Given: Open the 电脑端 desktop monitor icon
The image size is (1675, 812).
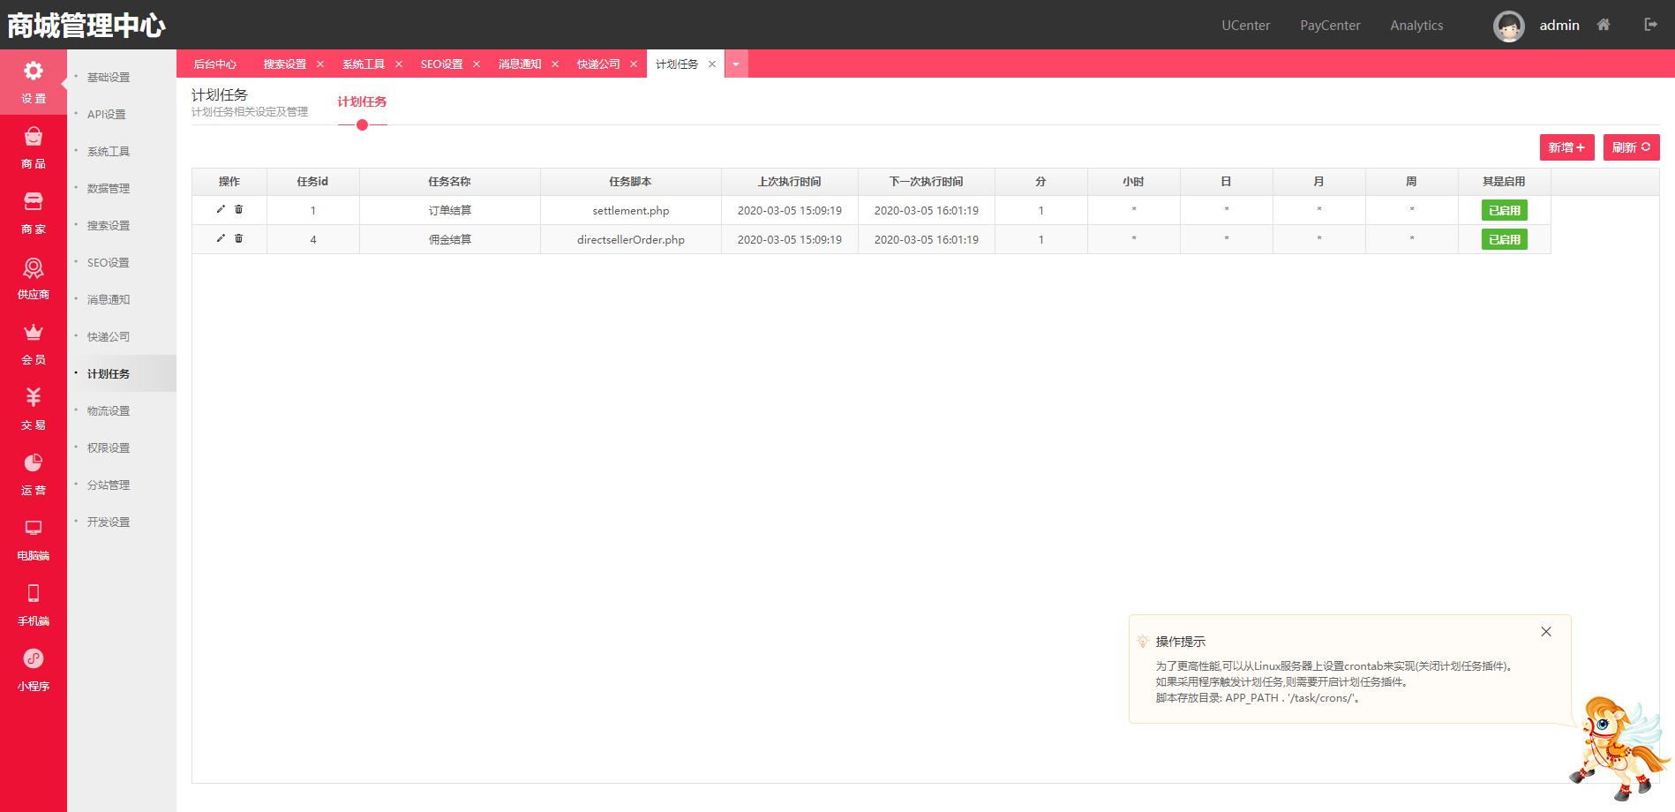Looking at the screenshot, I should coord(34,529).
